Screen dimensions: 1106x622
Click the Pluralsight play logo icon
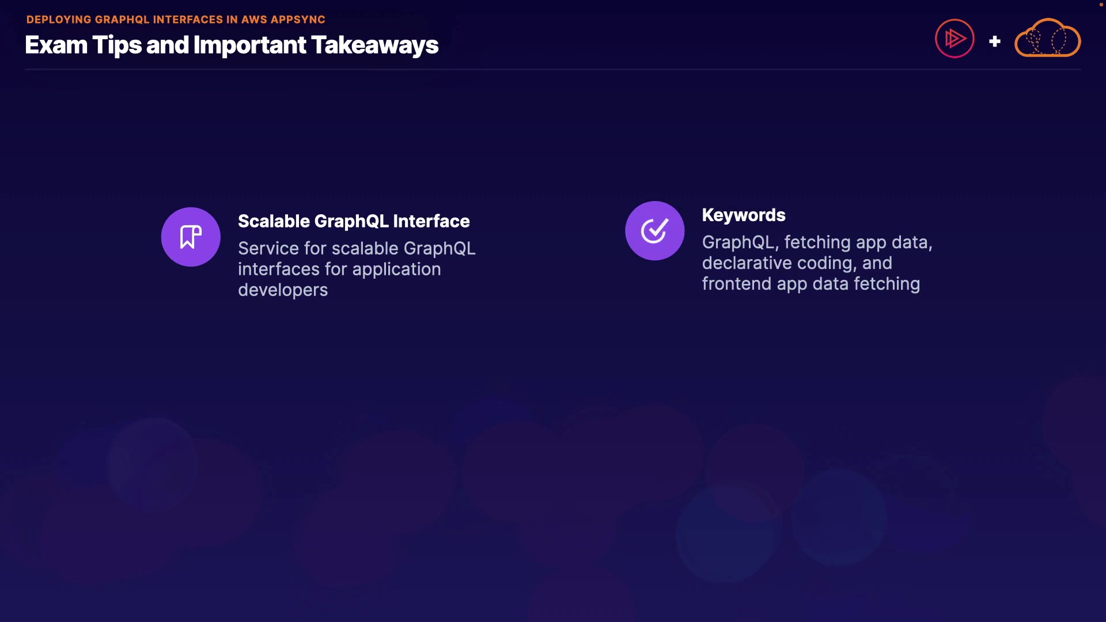(955, 39)
